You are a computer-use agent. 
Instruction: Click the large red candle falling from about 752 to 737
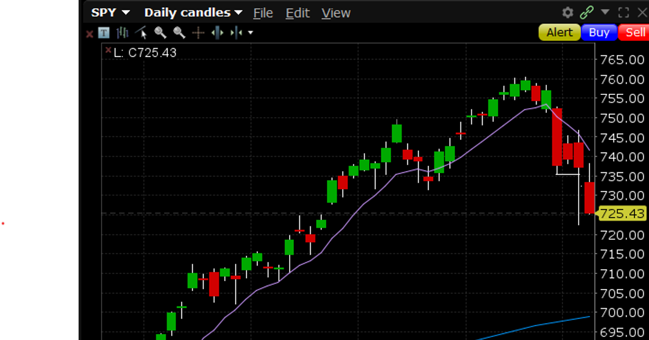point(557,137)
